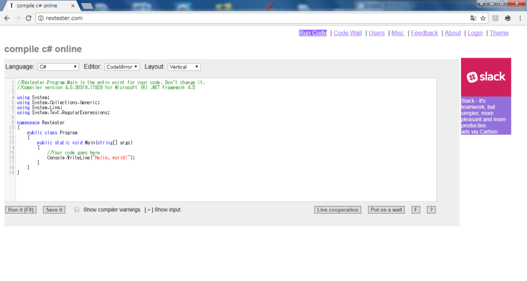This screenshot has width=527, height=281.
Task: Open the Layout dropdown showing Vertical
Action: tap(184, 67)
